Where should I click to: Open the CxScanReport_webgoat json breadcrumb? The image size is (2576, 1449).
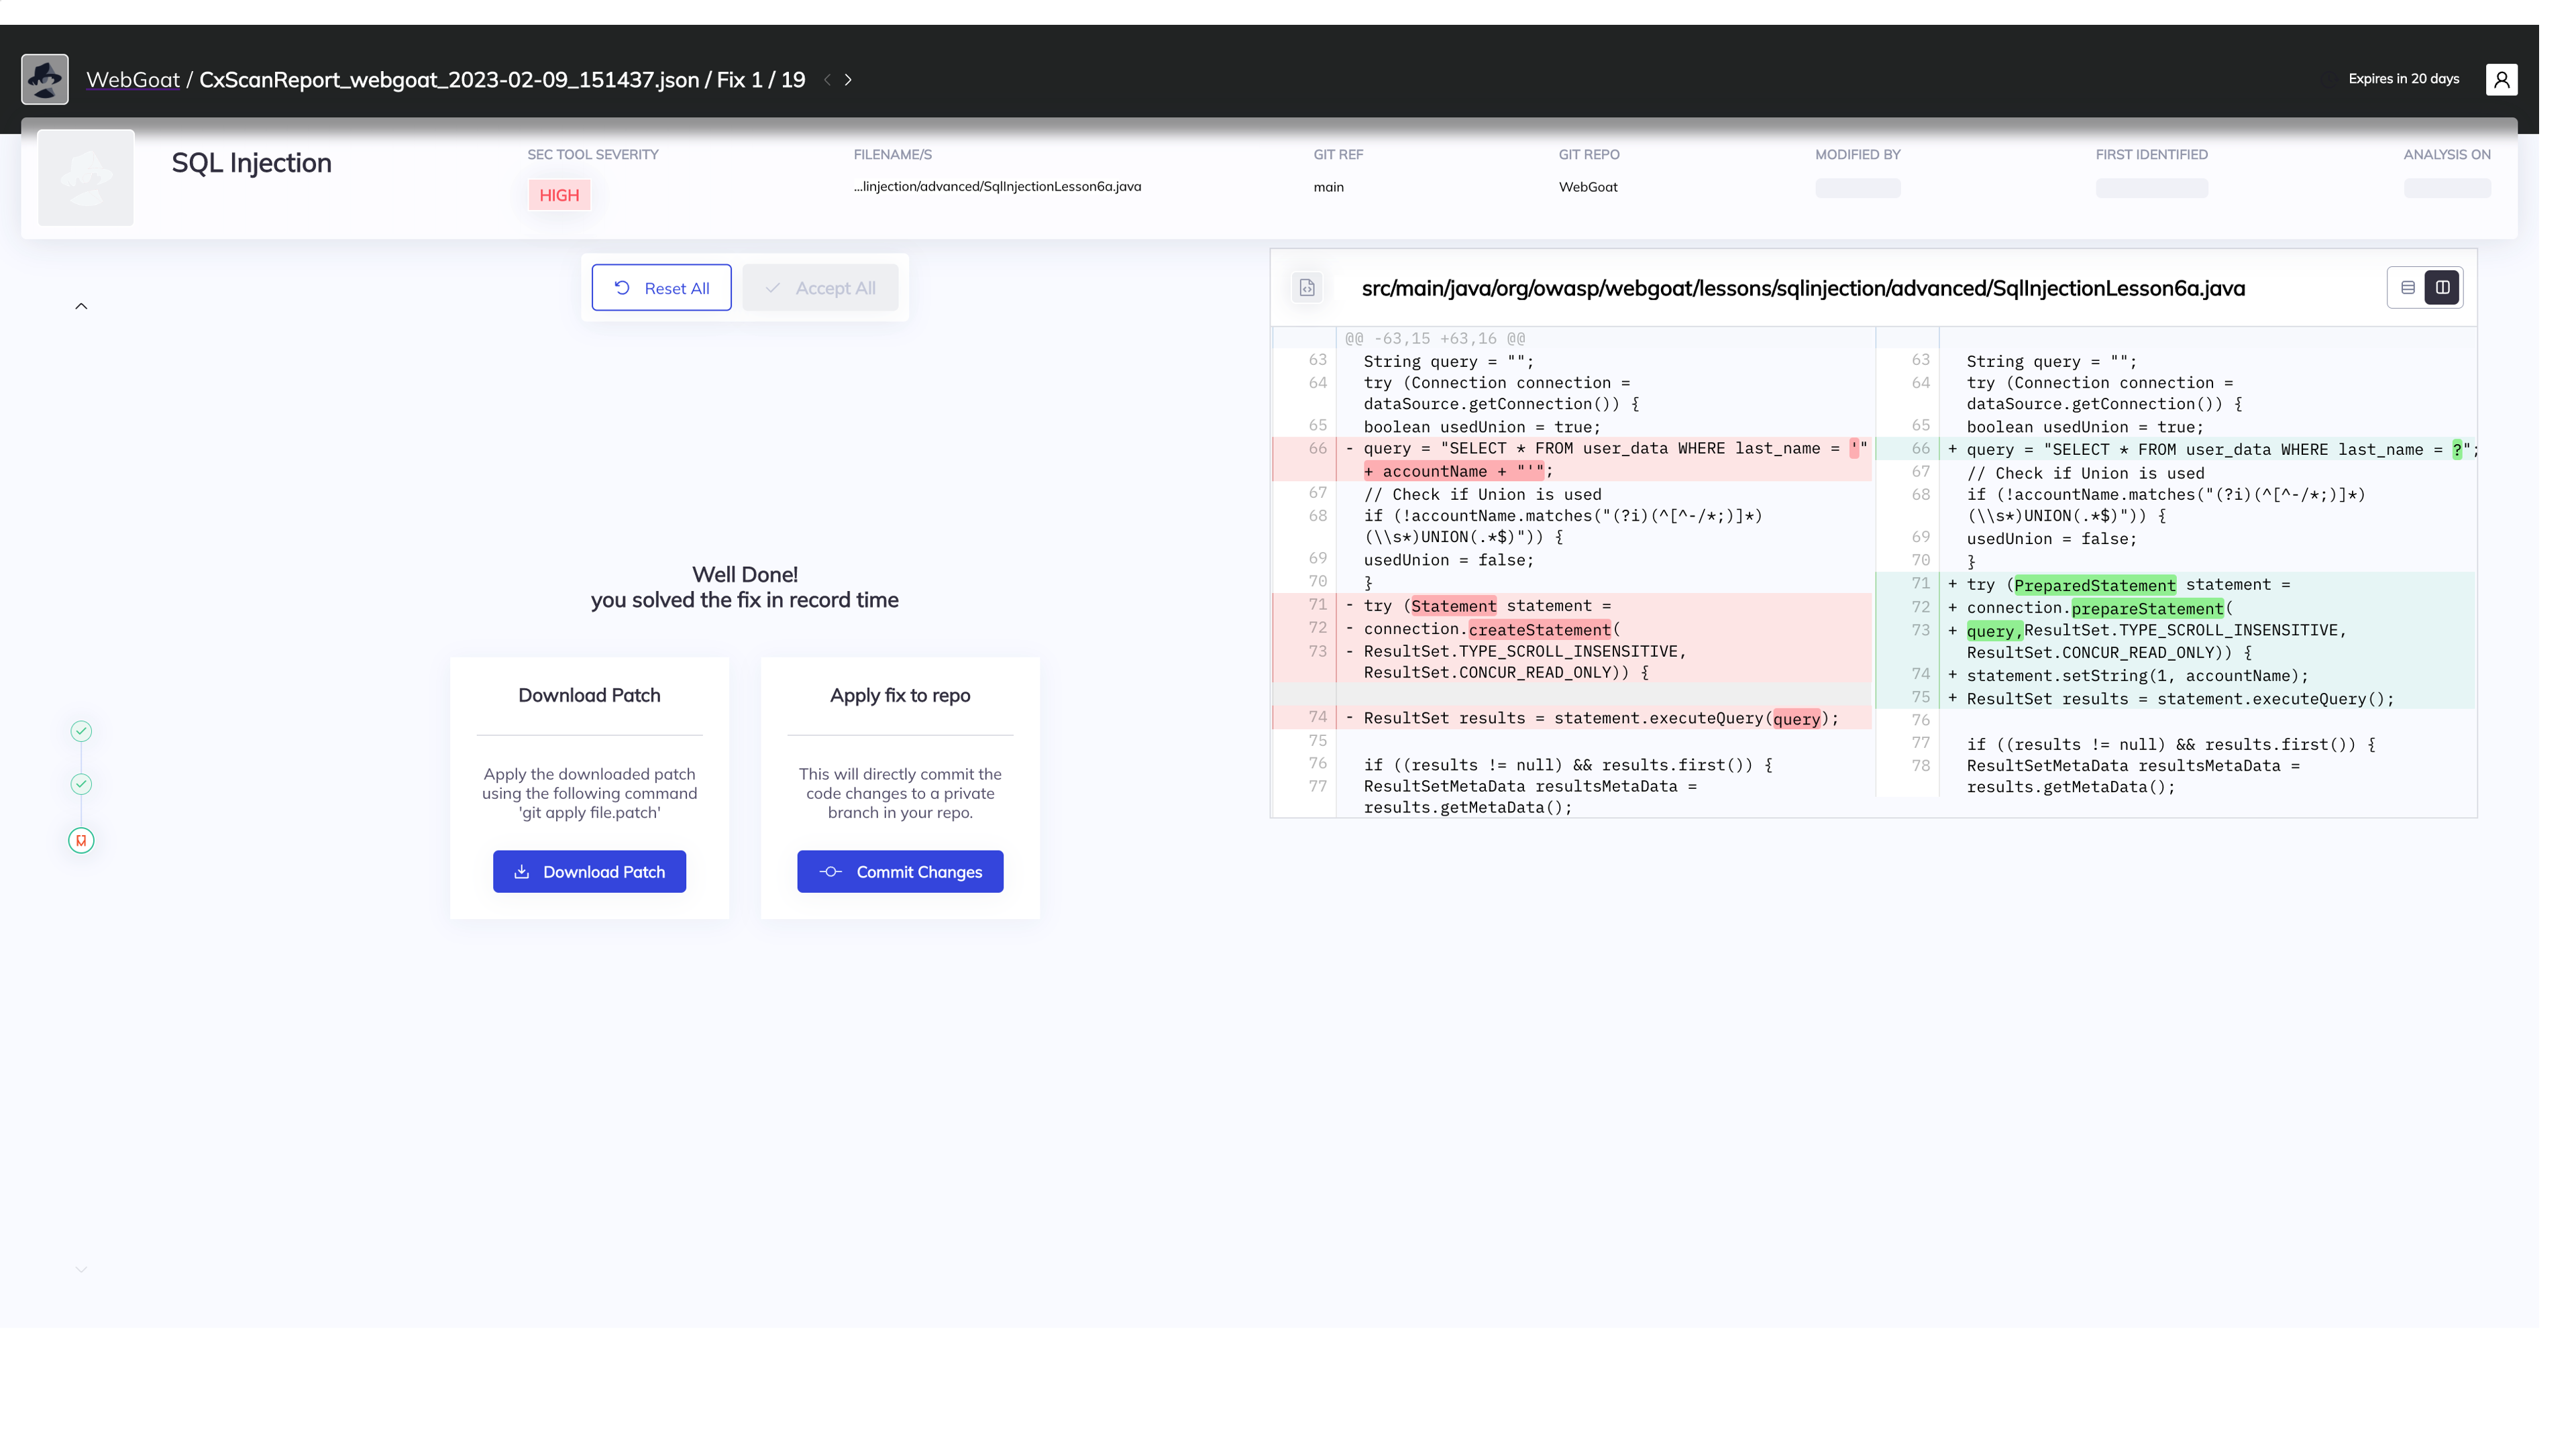tap(448, 80)
